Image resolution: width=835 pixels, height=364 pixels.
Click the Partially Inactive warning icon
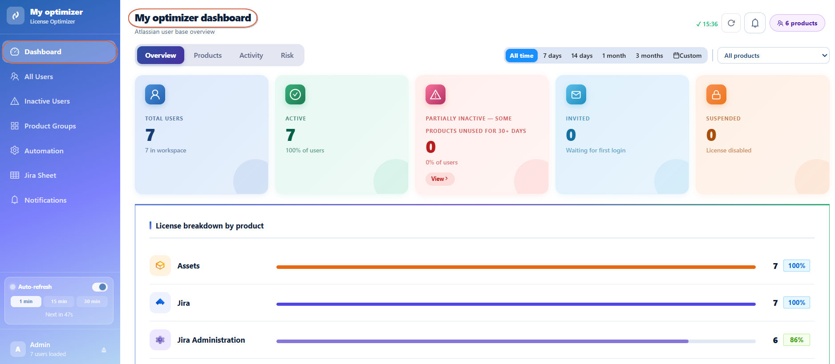[435, 94]
